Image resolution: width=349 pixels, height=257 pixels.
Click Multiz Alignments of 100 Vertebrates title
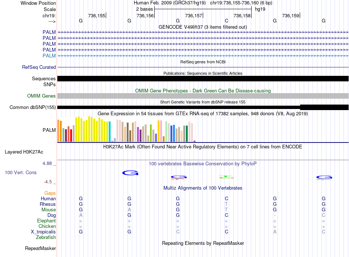(203, 188)
